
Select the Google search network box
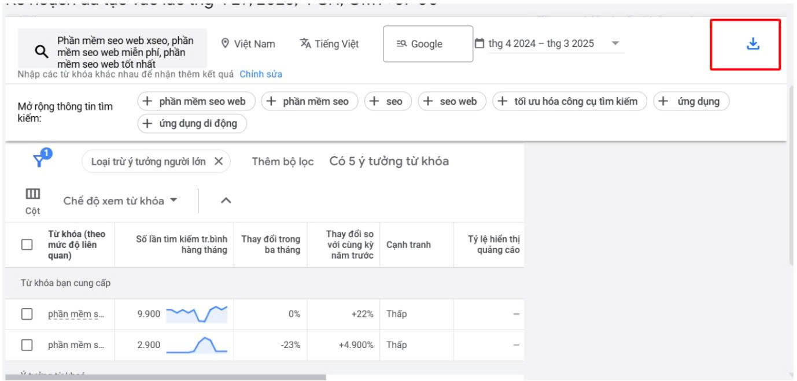click(427, 44)
